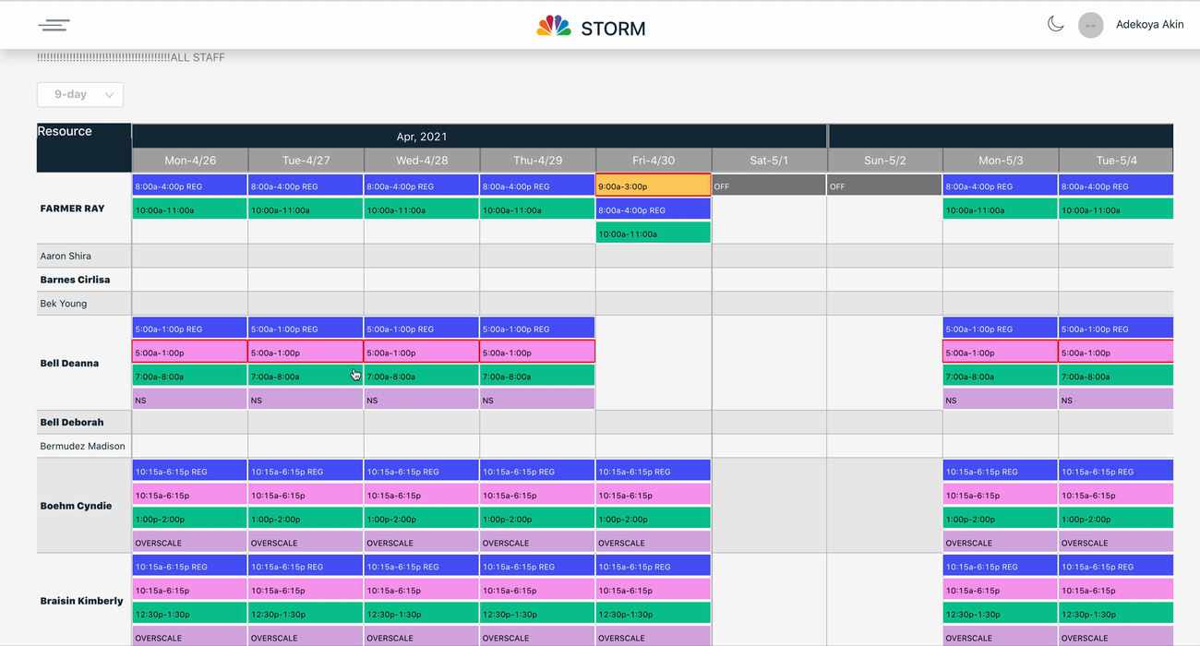Image resolution: width=1200 pixels, height=646 pixels.
Task: Toggle dark mode moon icon
Action: (x=1056, y=24)
